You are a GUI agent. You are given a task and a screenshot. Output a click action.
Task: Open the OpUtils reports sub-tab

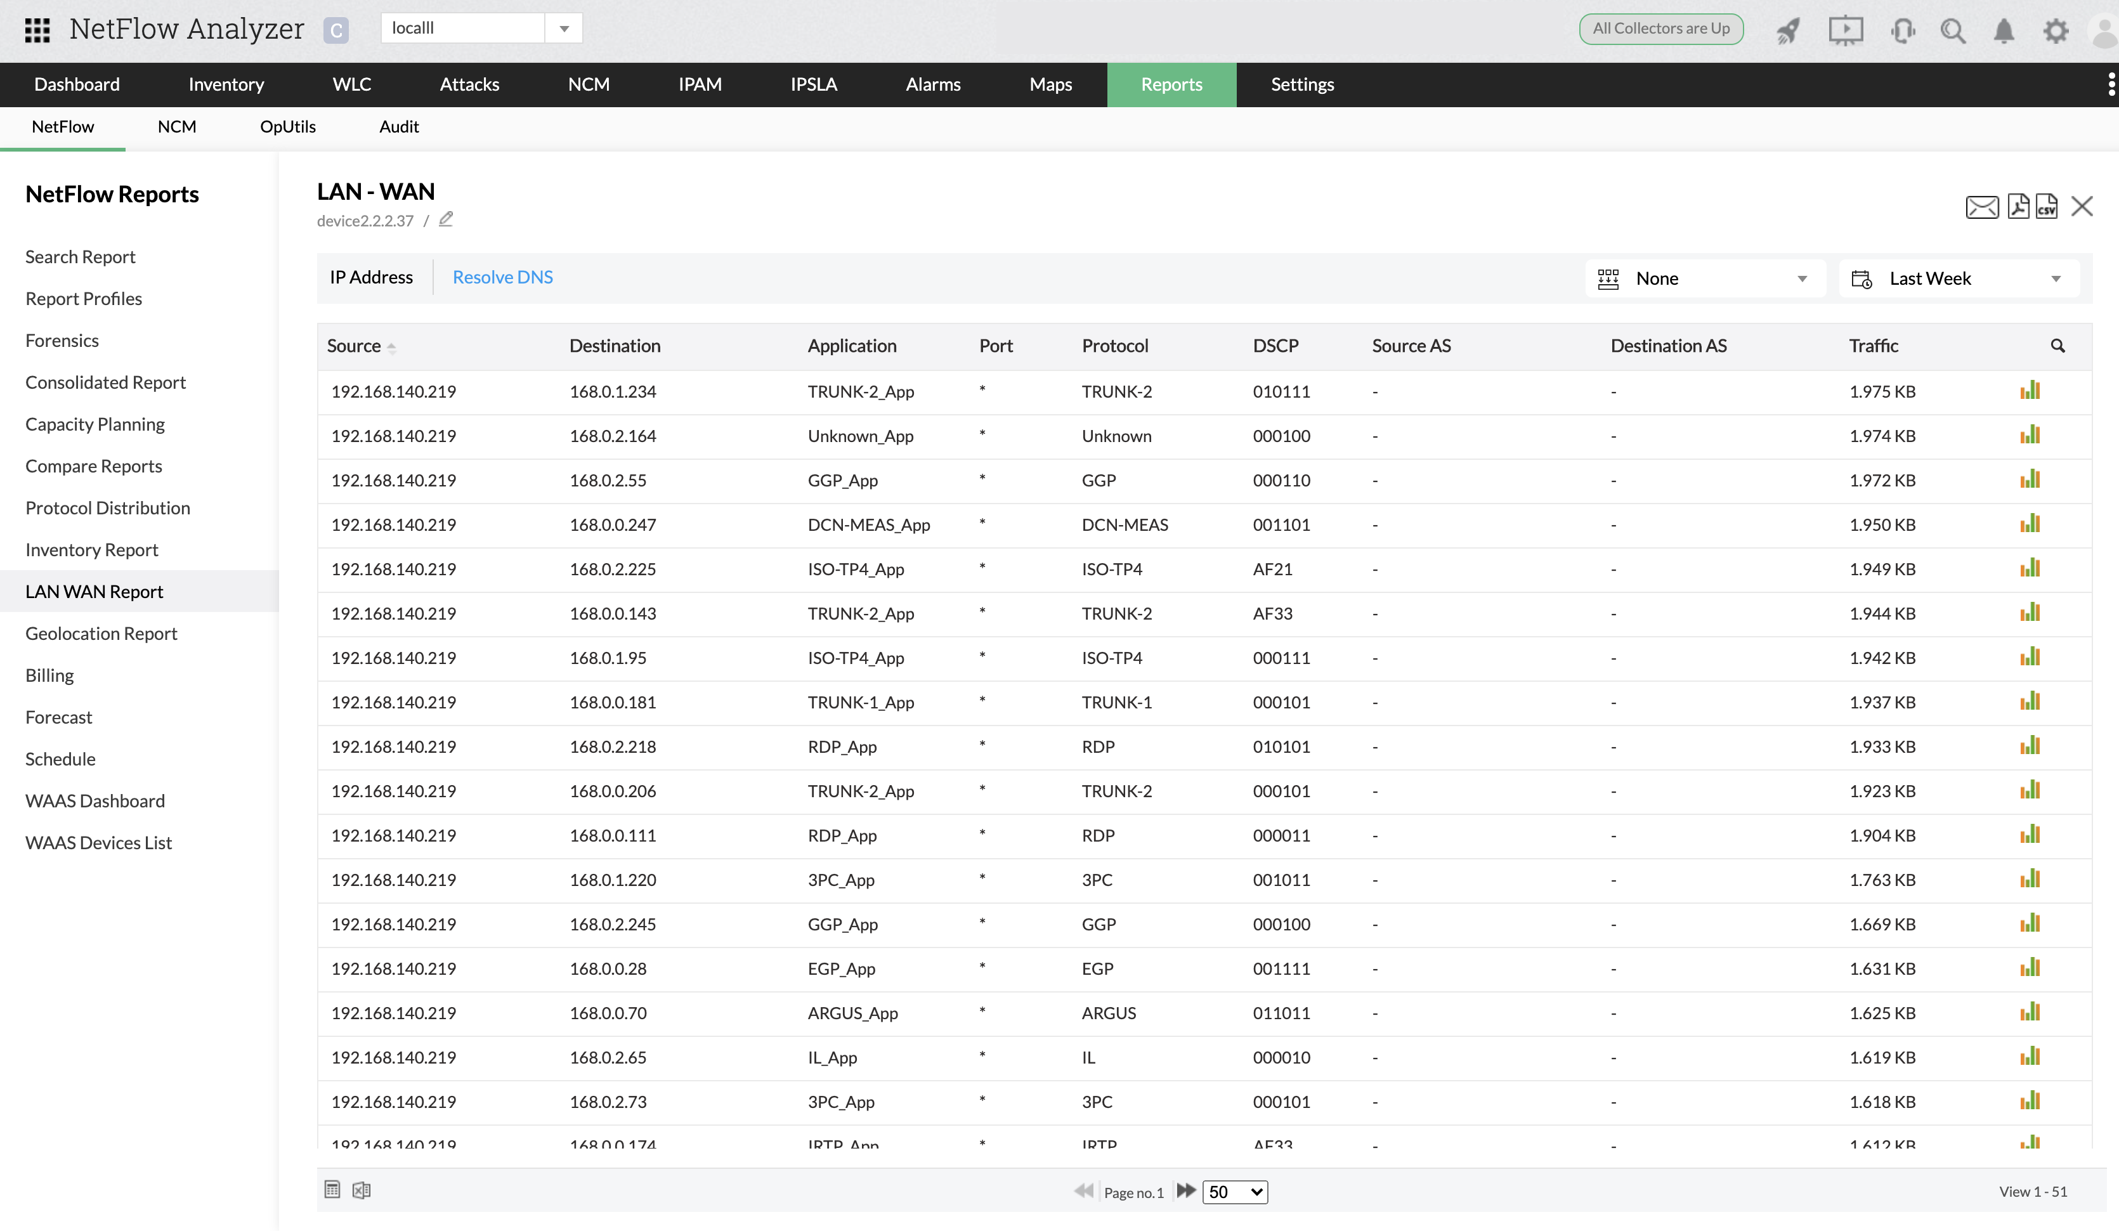(x=287, y=127)
